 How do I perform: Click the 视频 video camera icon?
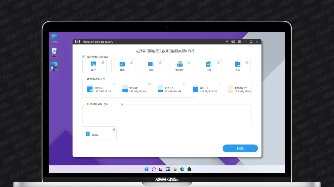(x=151, y=64)
